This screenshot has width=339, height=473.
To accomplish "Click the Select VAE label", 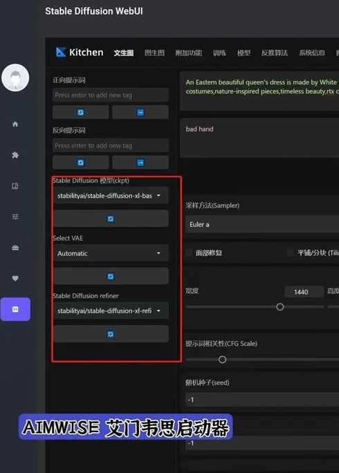I will point(68,238).
